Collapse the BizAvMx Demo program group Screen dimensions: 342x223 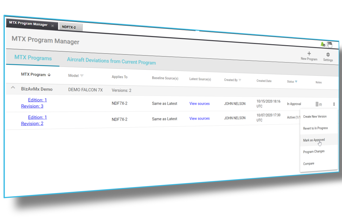(x=13, y=87)
